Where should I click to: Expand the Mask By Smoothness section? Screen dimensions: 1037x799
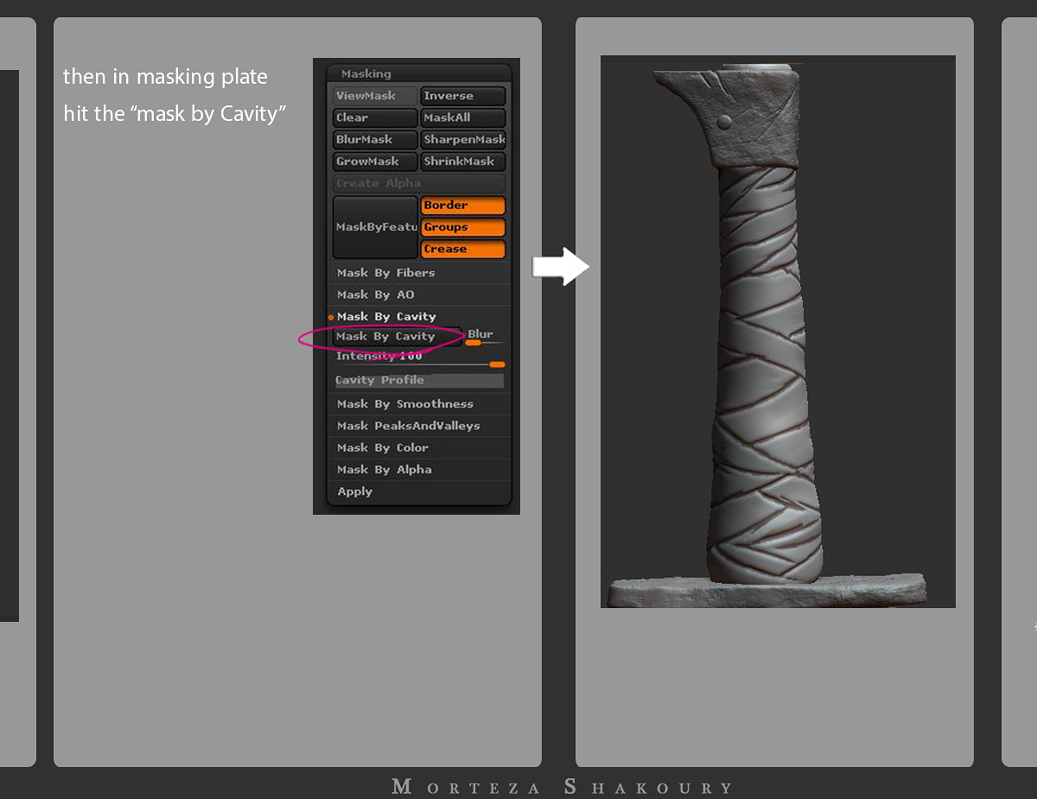[419, 404]
